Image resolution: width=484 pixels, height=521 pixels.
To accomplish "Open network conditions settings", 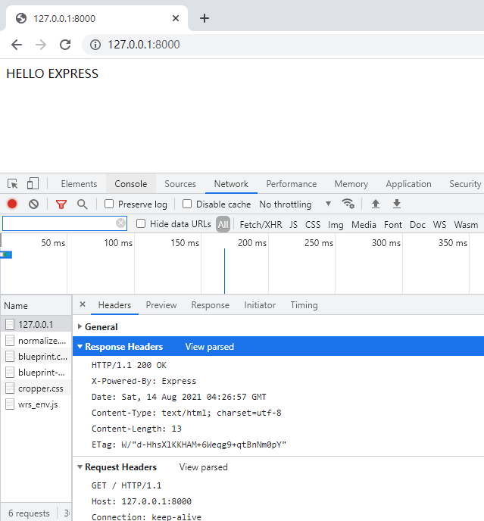I will coord(348,204).
